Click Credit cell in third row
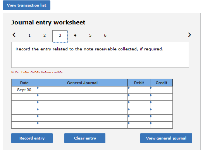The width and height of the screenshot is (210, 150). 162,104
